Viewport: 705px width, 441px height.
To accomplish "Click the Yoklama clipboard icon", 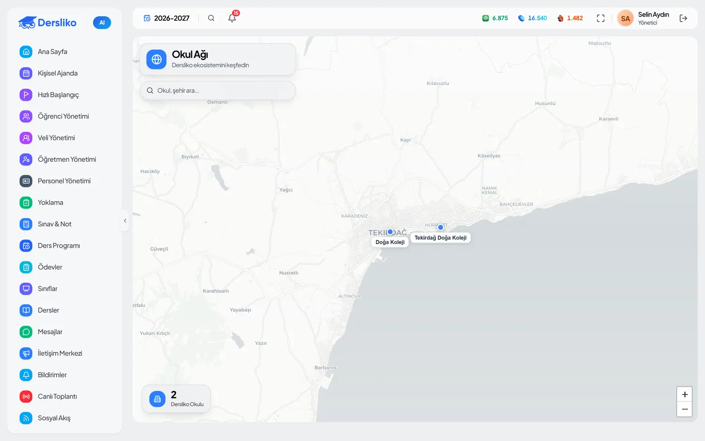I will point(26,203).
